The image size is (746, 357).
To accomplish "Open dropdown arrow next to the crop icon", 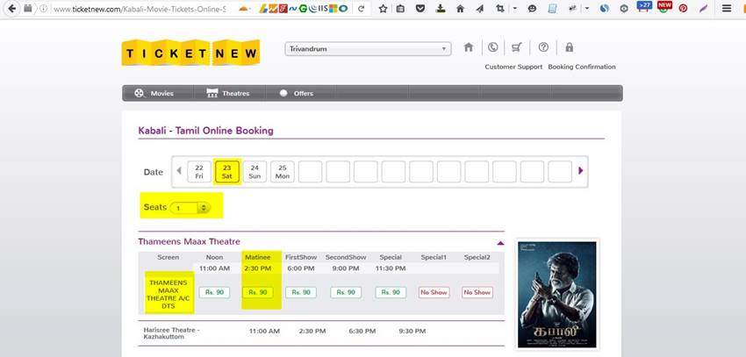I will pos(514,9).
